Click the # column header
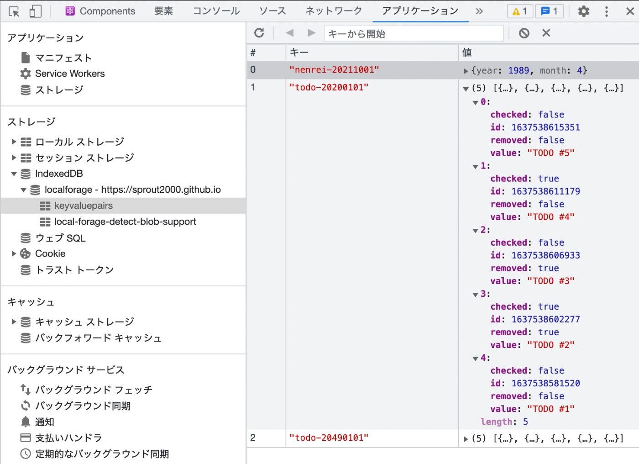 (266, 53)
